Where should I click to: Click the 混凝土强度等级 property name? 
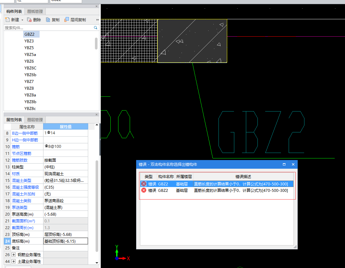point(25,187)
